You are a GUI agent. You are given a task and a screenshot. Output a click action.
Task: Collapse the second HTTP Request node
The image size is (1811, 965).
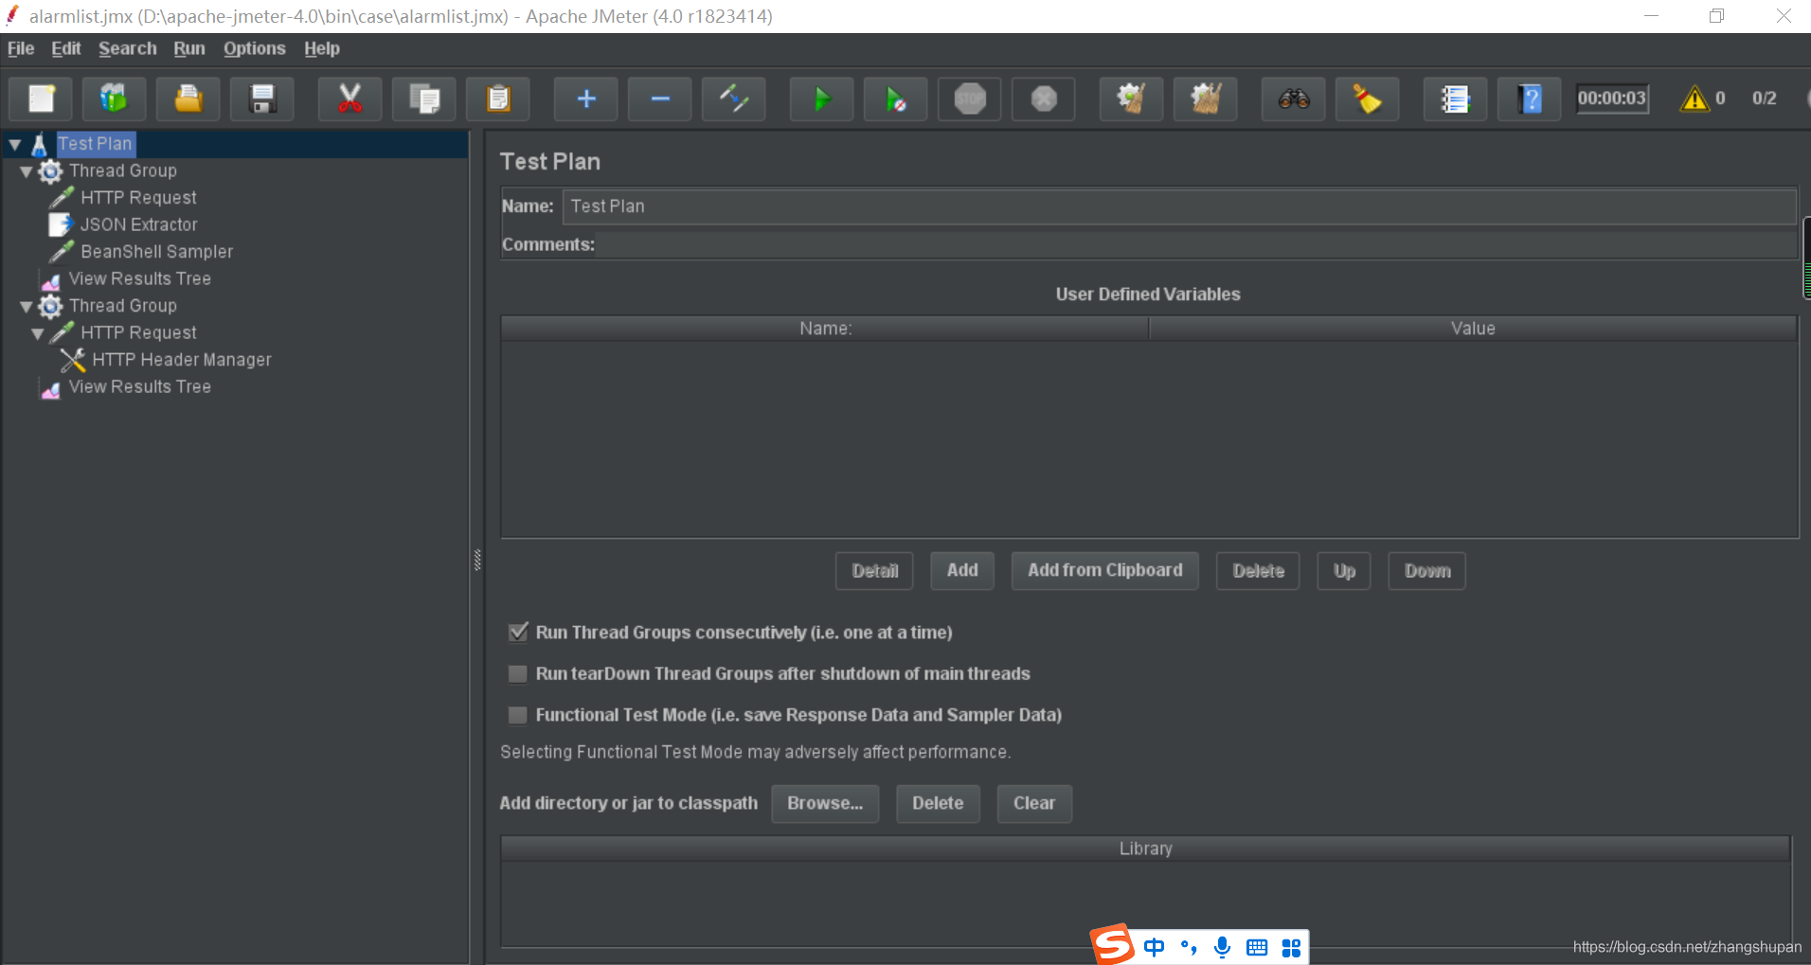36,332
